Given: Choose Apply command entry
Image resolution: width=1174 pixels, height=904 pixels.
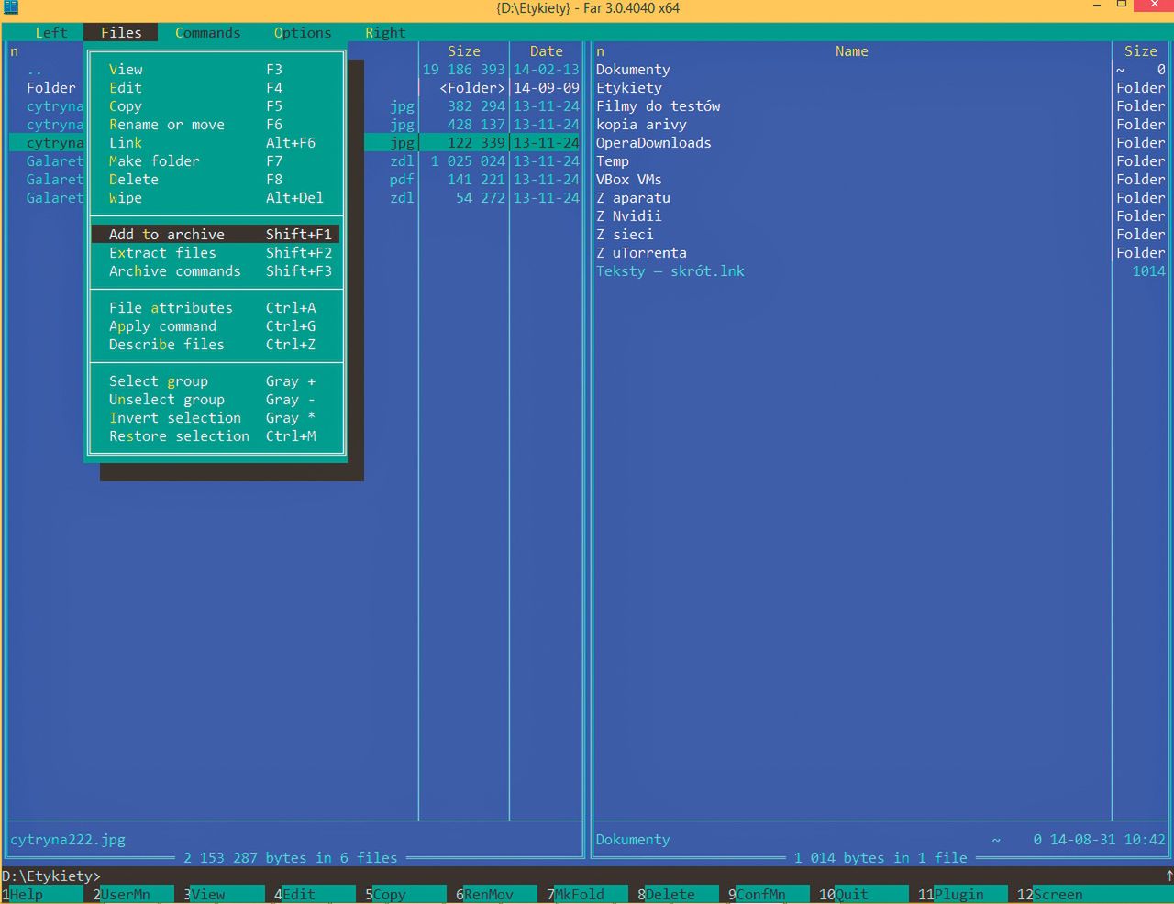Looking at the screenshot, I should [x=216, y=325].
